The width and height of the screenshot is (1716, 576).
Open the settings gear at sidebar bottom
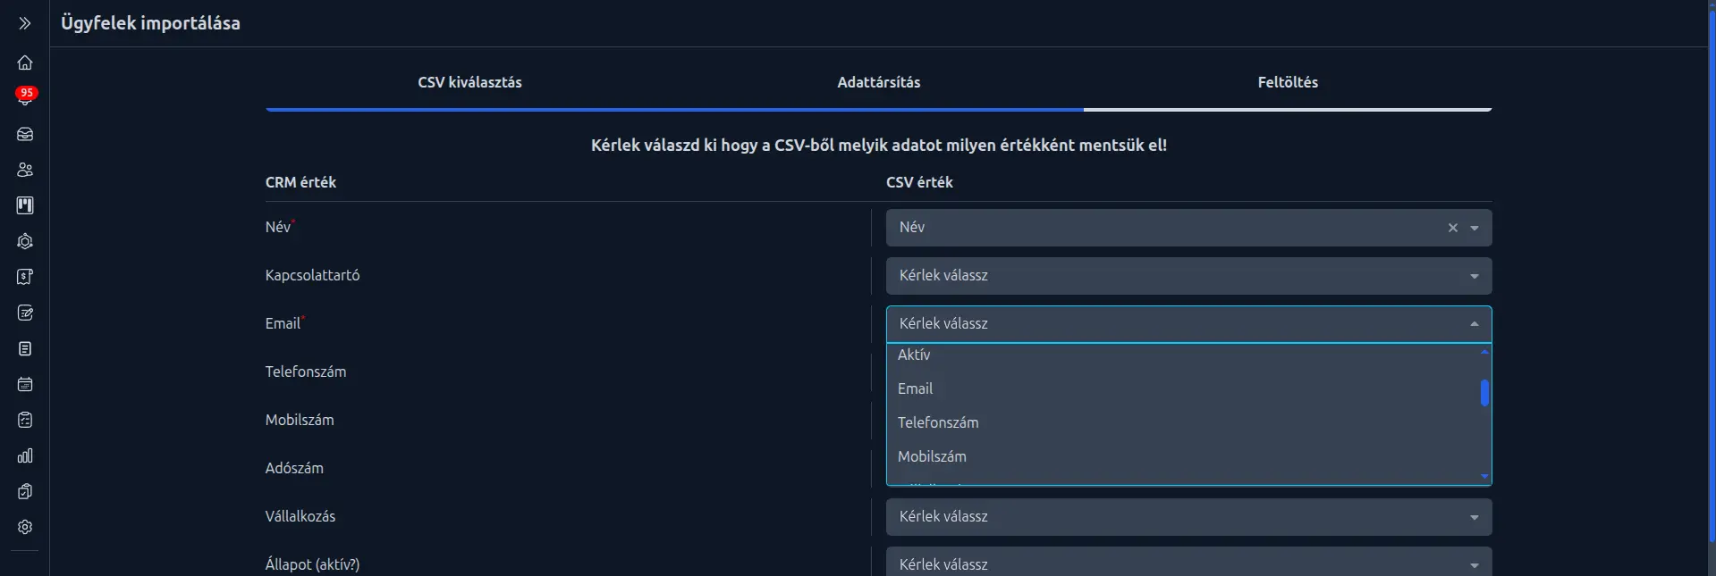click(x=24, y=527)
